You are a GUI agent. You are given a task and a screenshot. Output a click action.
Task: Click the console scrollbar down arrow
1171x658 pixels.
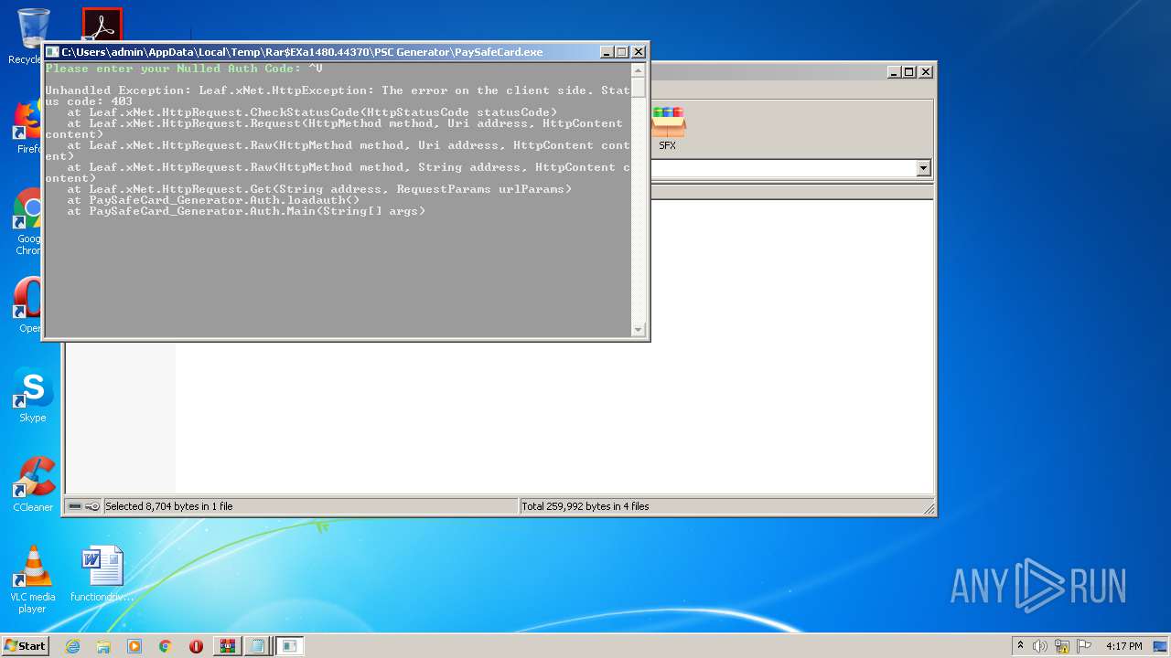pos(639,330)
